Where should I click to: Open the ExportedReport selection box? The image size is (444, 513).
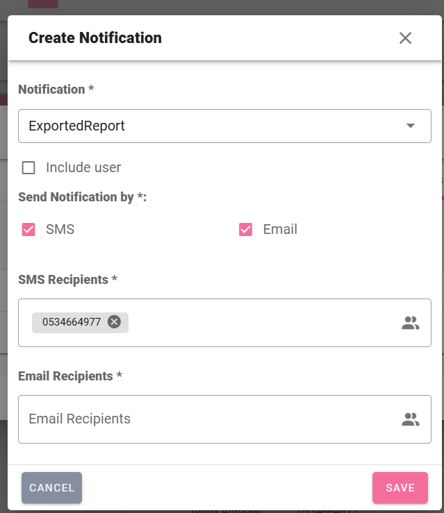224,126
